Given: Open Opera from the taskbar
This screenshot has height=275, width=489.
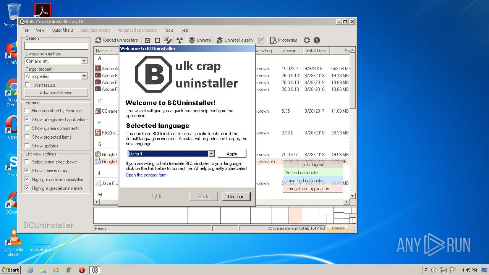Looking at the screenshot, I should point(82,270).
